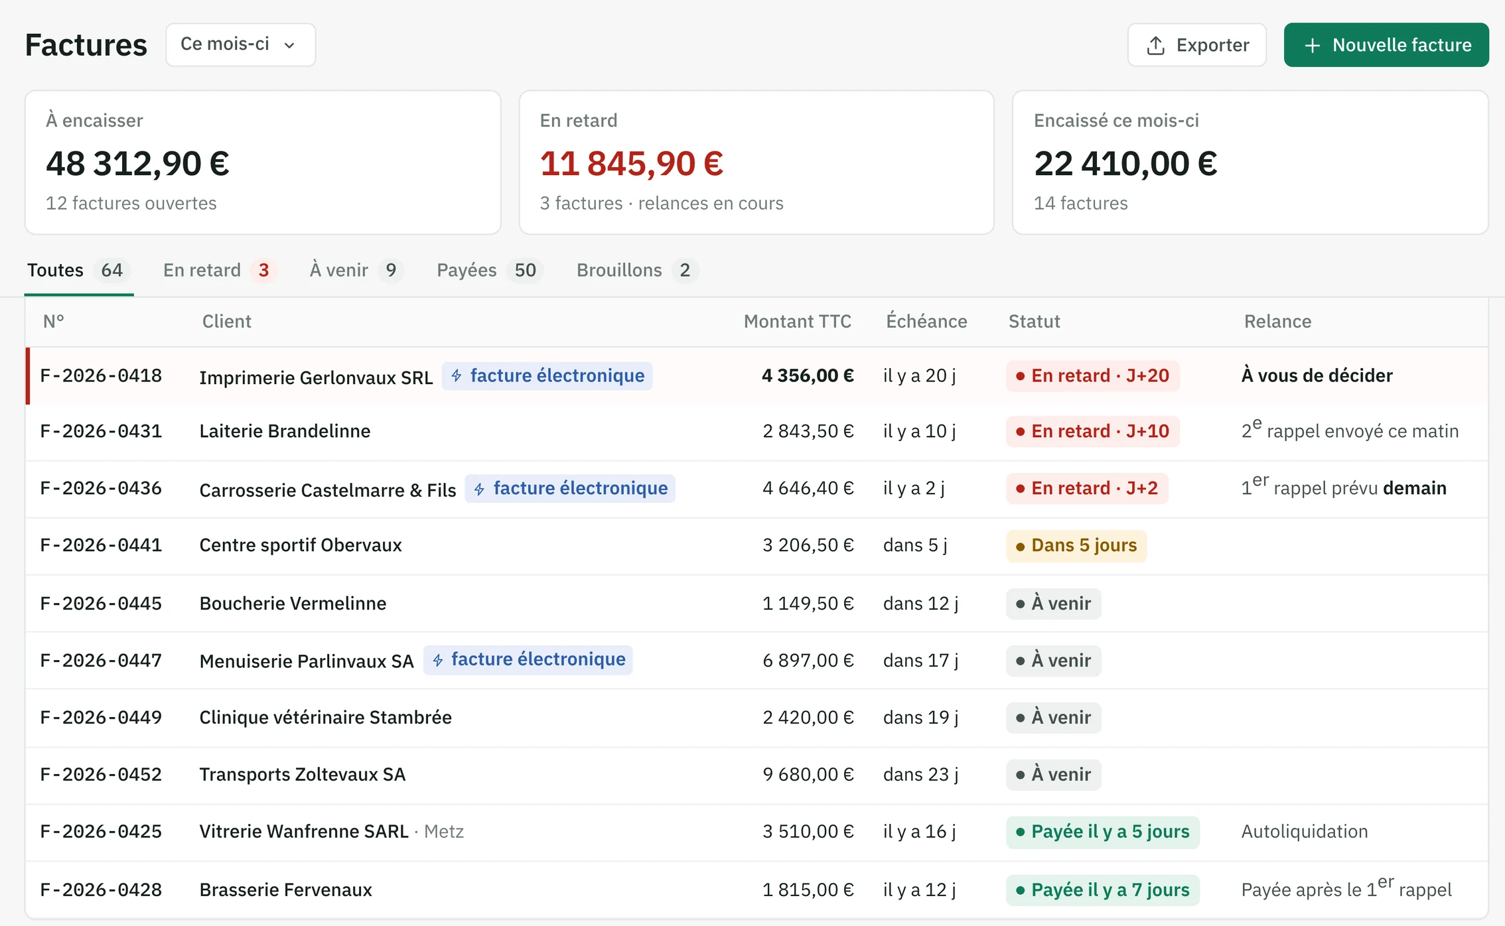This screenshot has width=1505, height=926.
Task: Open invoice F-2026-0431
Action: click(101, 432)
